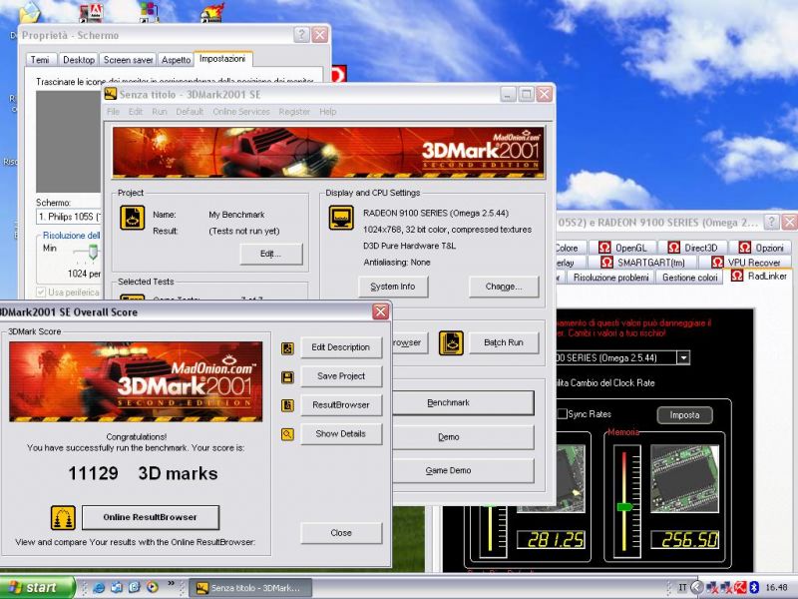
Task: Click the memory chip image in Memoria panel
Action: coord(685,478)
